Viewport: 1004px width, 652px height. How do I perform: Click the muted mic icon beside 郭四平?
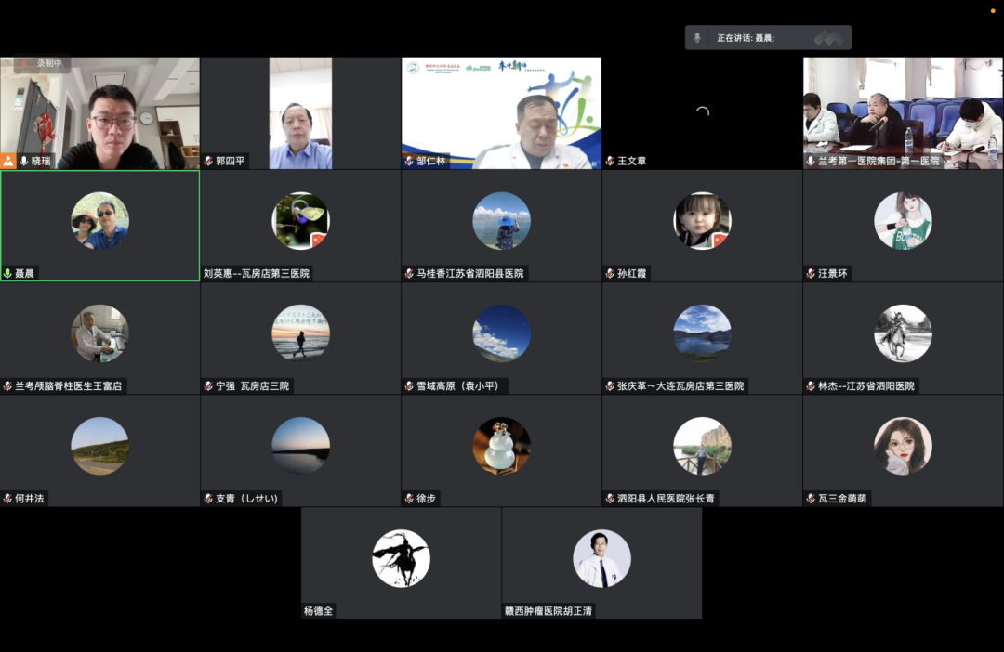coord(208,161)
